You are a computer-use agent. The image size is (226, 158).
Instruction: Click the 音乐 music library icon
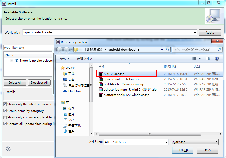click(65, 131)
